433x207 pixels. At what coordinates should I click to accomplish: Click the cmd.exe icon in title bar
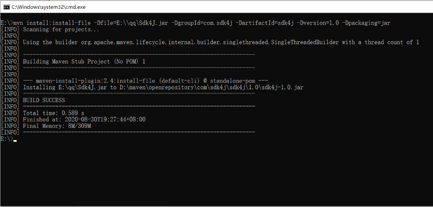click(x=7, y=7)
